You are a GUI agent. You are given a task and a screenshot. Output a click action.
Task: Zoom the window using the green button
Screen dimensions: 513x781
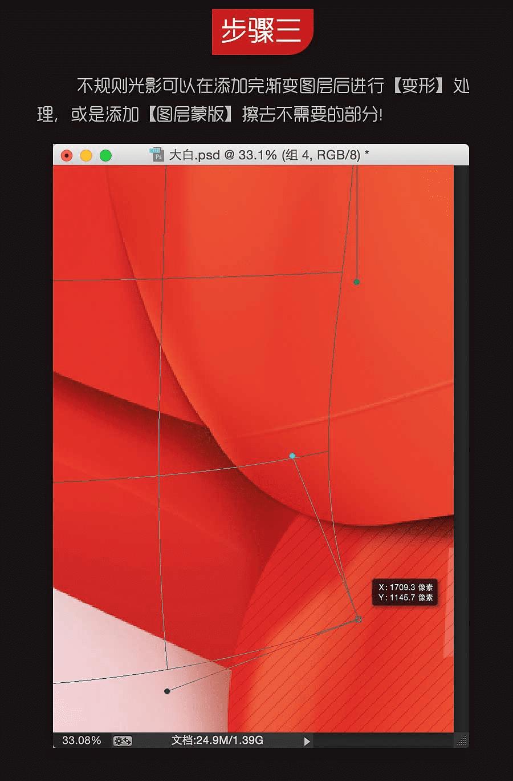105,155
